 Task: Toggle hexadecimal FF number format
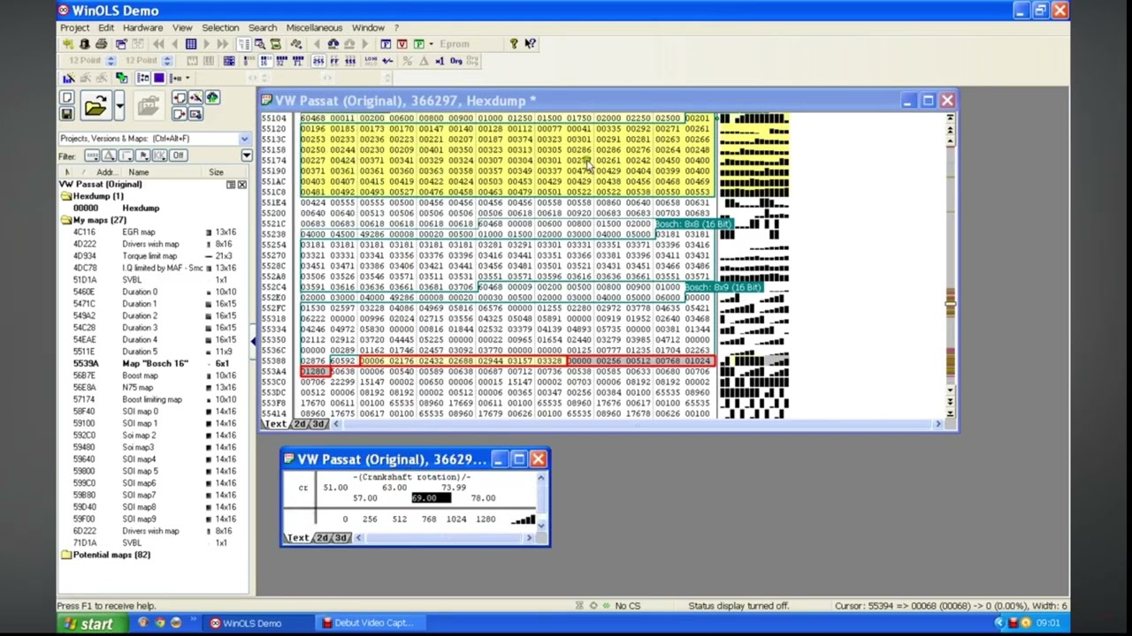(x=334, y=61)
